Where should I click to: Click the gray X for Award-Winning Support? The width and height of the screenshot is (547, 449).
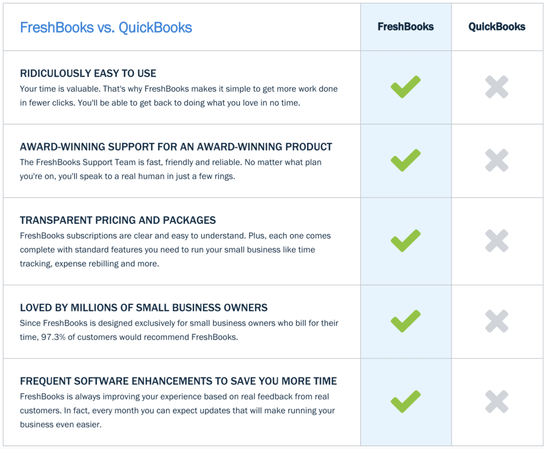point(497,160)
